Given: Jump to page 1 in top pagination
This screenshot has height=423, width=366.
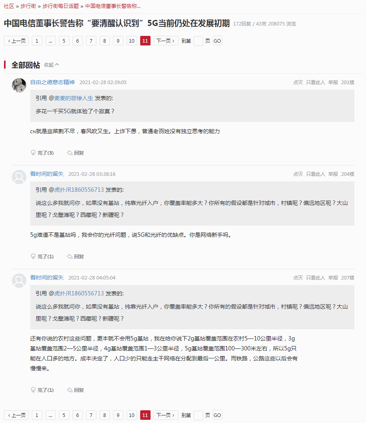Looking at the screenshot, I should click(37, 41).
